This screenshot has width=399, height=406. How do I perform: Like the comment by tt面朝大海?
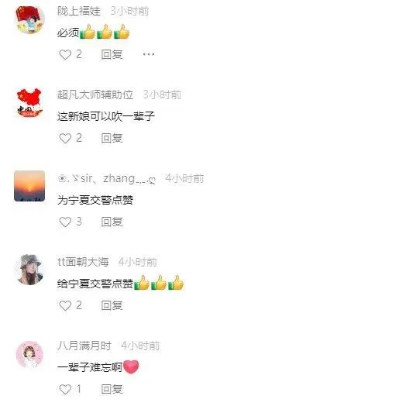click(65, 305)
